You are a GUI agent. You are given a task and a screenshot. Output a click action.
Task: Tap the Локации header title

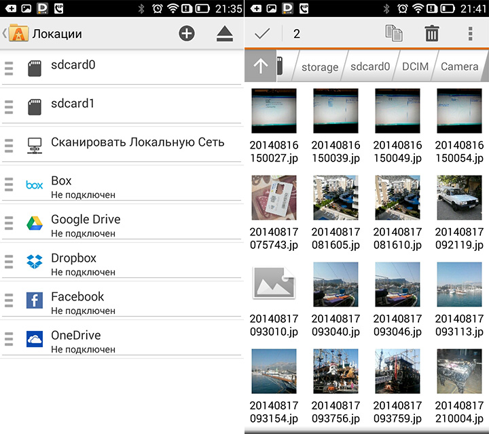click(57, 34)
